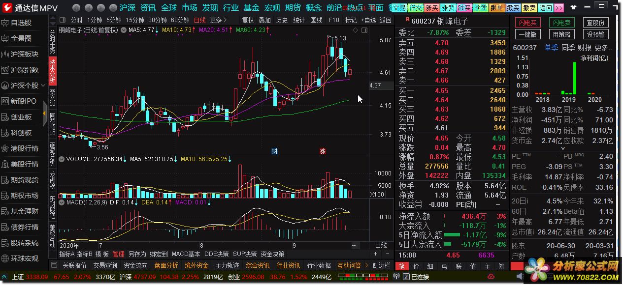The height and width of the screenshot is (285, 623).
Task: Open the 基金 top menu
Action: [x=251, y=8]
